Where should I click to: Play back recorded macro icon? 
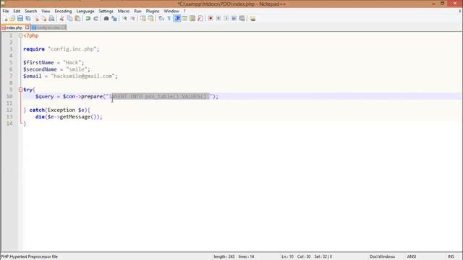[226, 19]
